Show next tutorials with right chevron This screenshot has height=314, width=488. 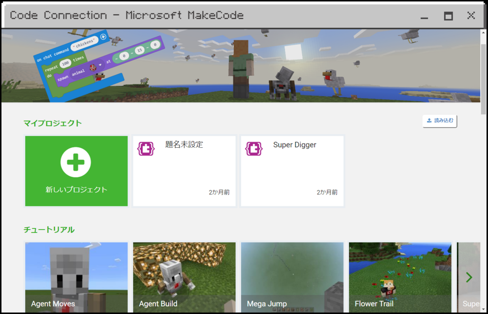[469, 277]
